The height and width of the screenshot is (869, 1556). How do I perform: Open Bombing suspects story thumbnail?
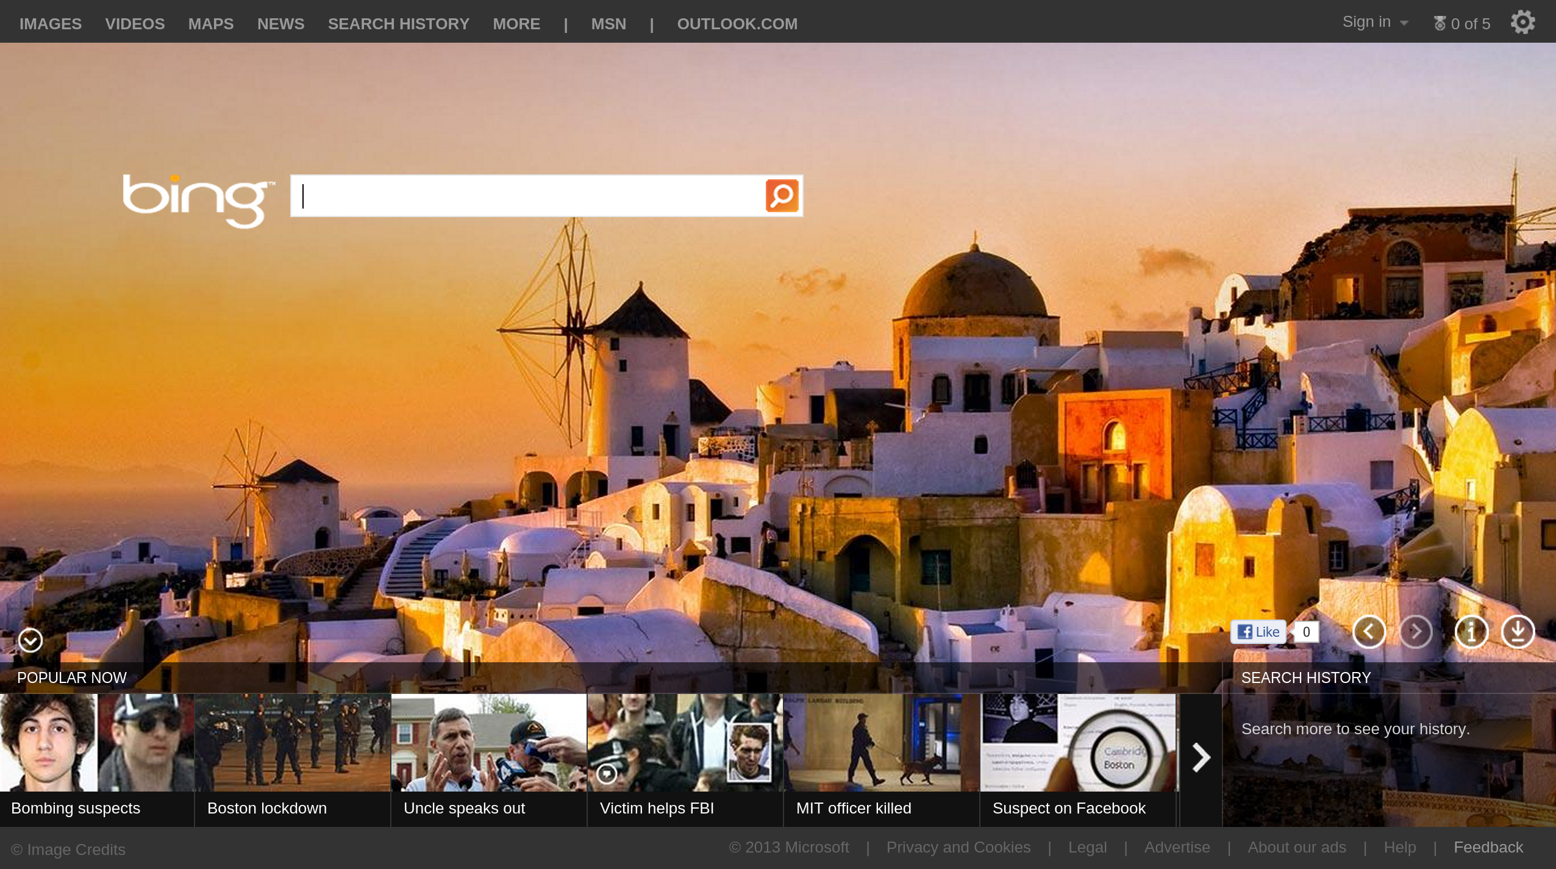[97, 742]
